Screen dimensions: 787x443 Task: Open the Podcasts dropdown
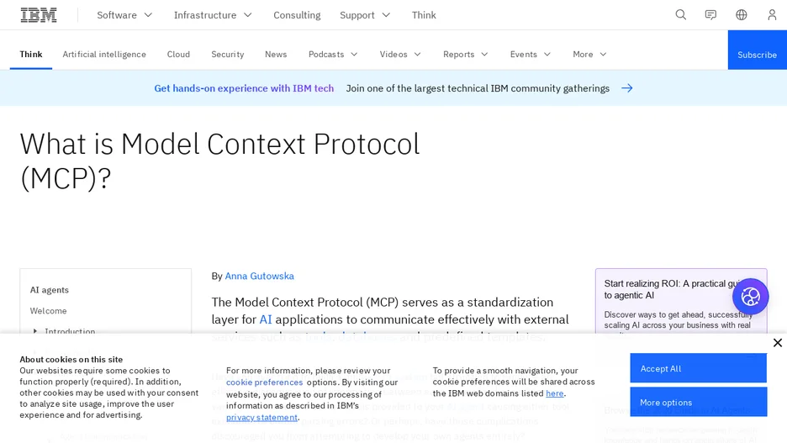(x=333, y=54)
